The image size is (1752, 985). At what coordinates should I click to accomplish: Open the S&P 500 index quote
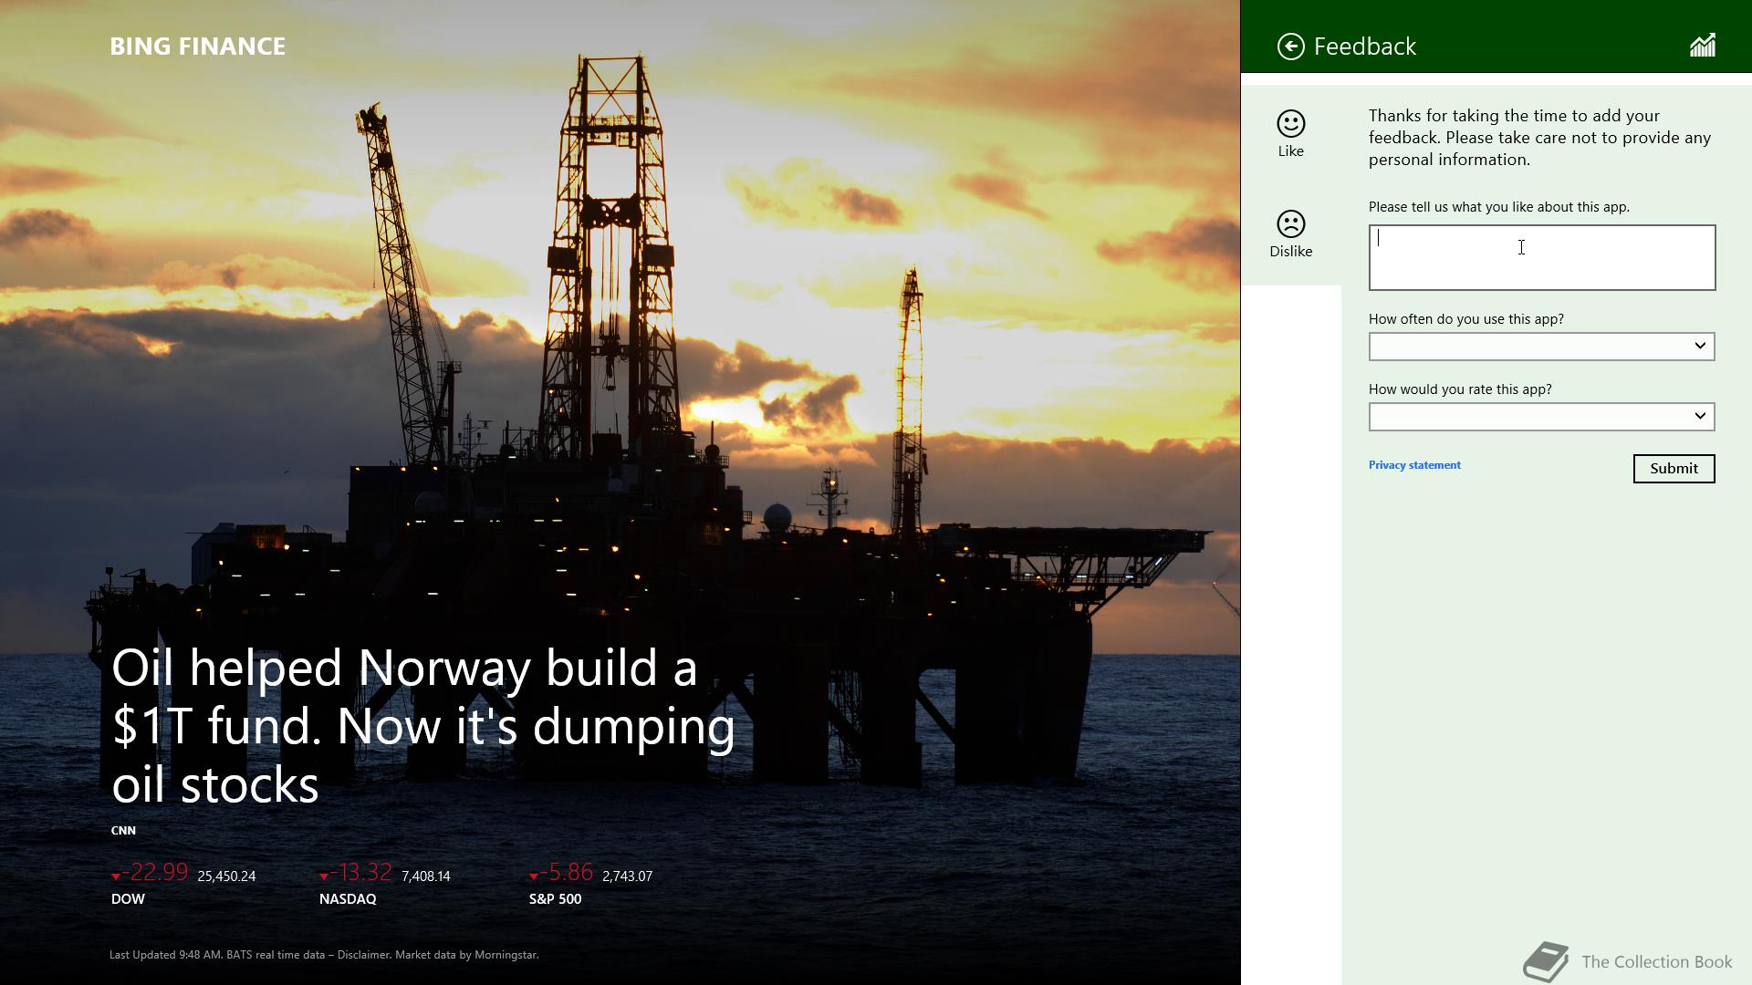[x=590, y=884]
